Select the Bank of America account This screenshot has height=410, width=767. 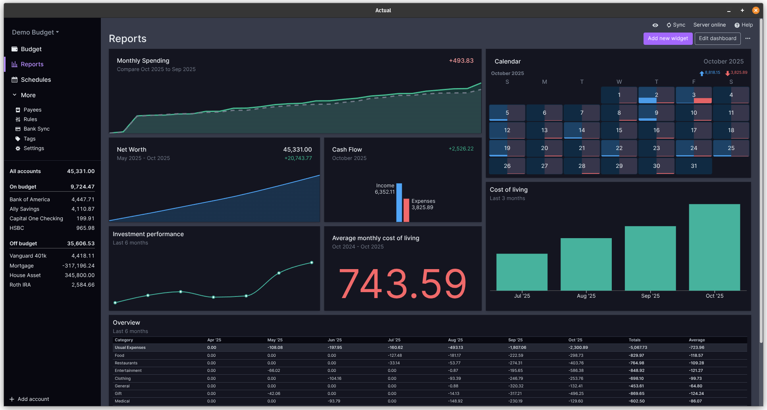pyautogui.click(x=30, y=200)
